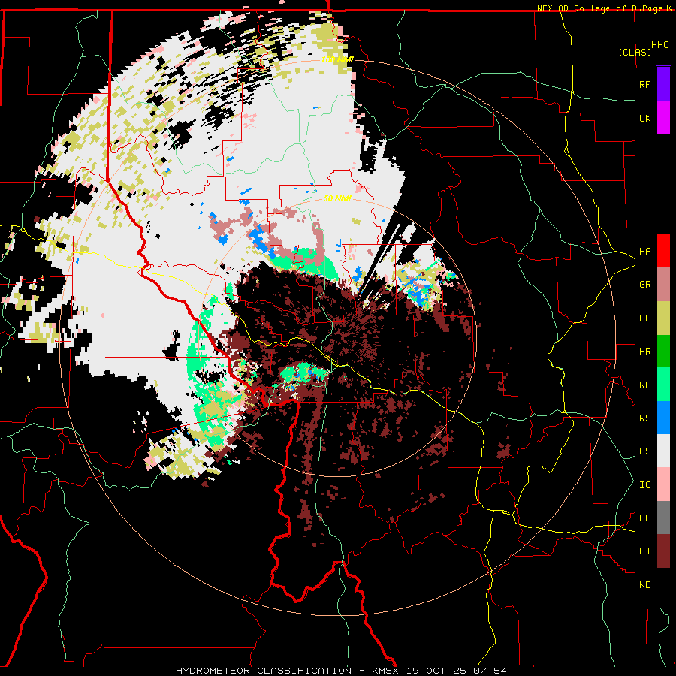Click the Hydrometeor Classification KMSX caption
The width and height of the screenshot is (676, 676).
(x=341, y=671)
